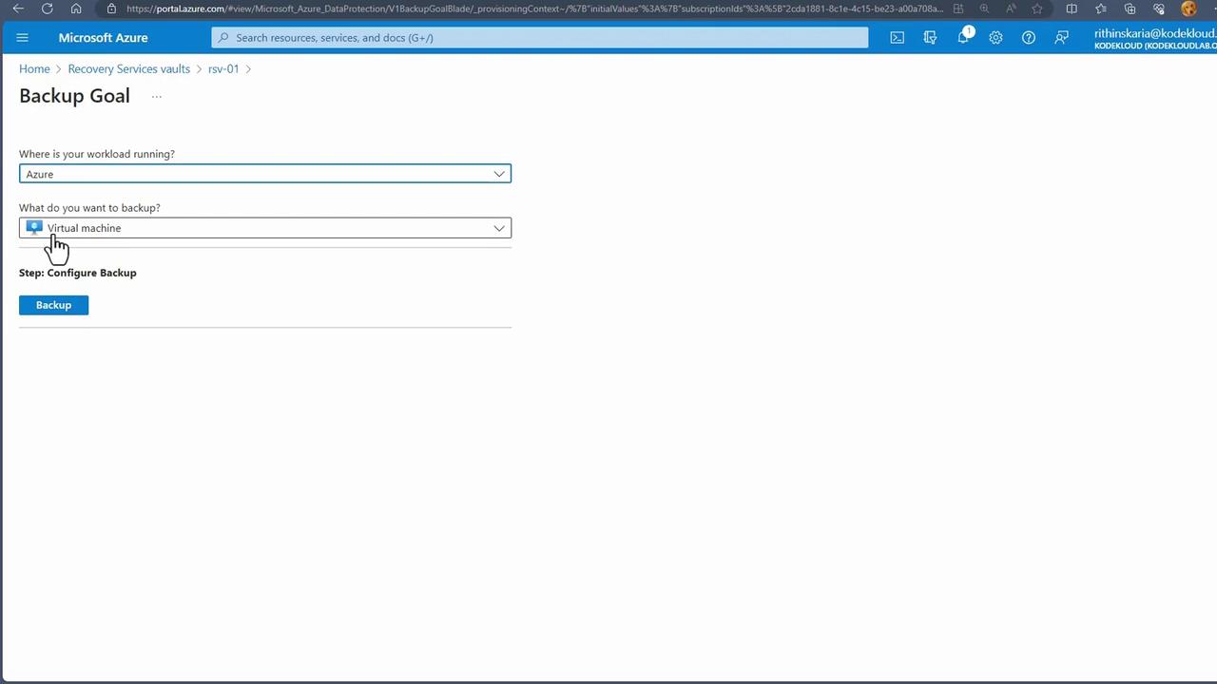Open browser Collections
Image resolution: width=1217 pixels, height=684 pixels.
point(1130,9)
